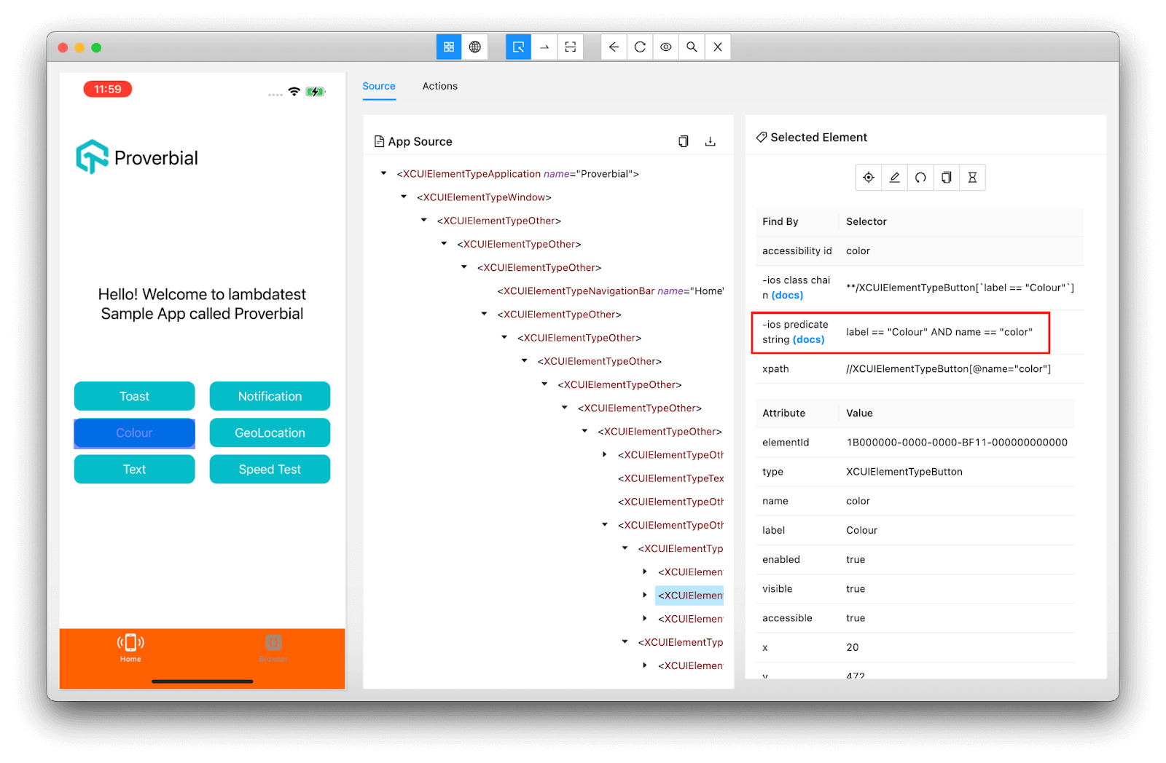Select the native app context icon
Viewport: 1166px width, 763px height.
coord(449,46)
